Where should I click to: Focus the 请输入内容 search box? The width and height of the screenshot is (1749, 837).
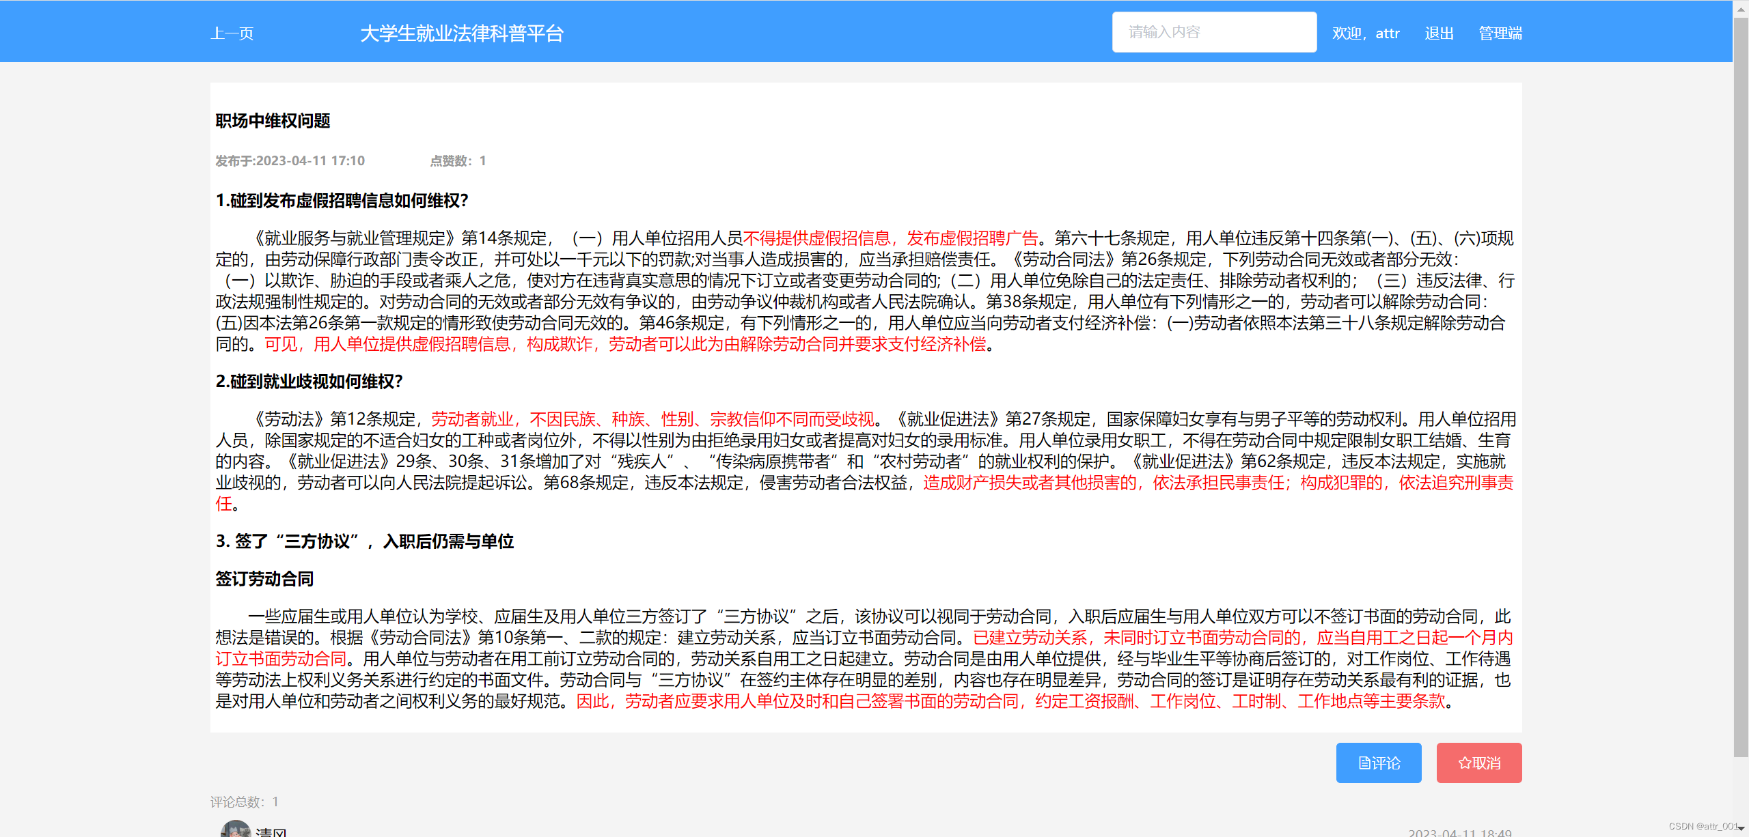click(1213, 32)
